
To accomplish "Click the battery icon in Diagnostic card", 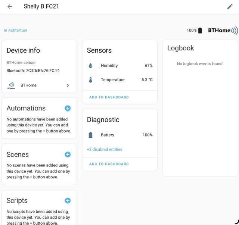I will coord(90,135).
